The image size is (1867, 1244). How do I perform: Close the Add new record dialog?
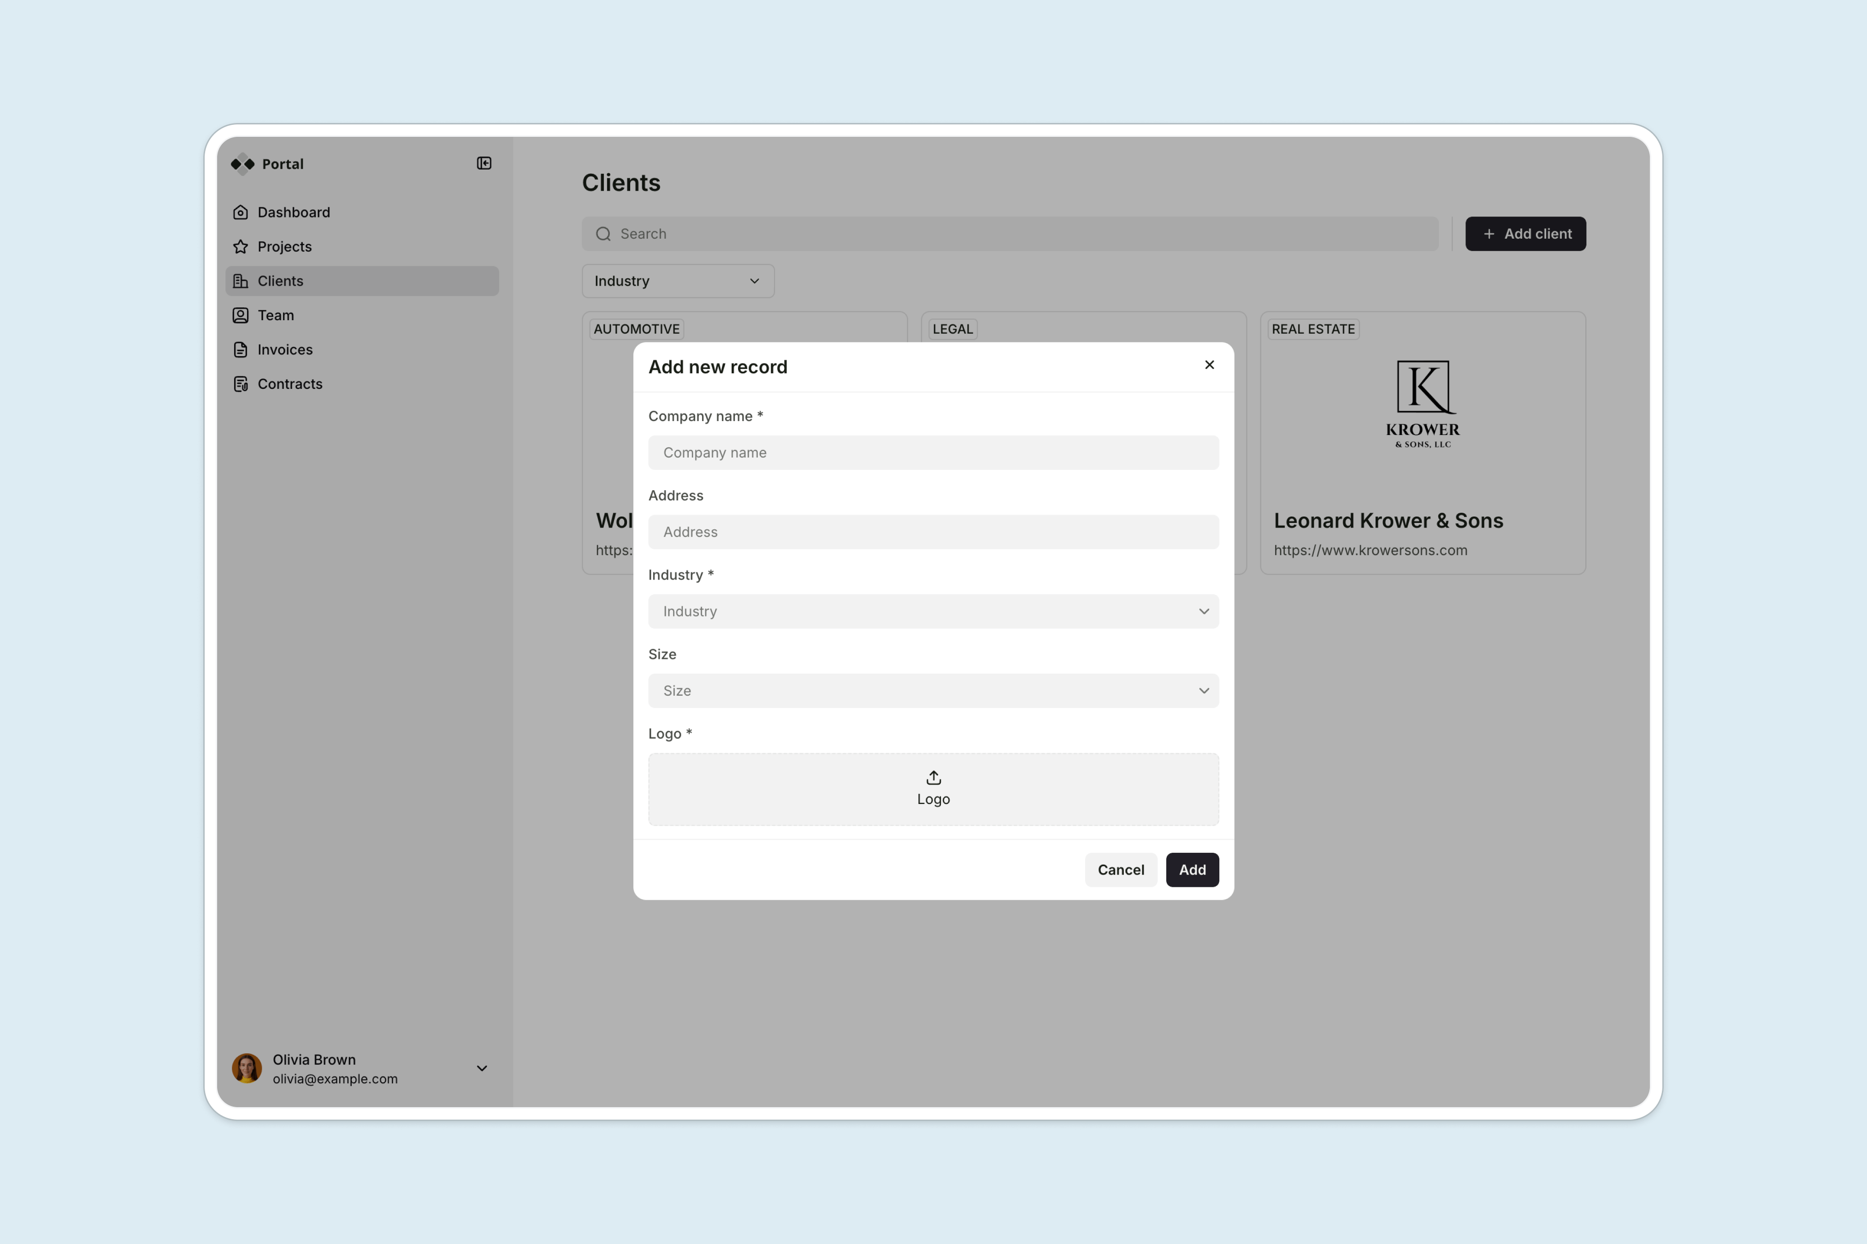pyautogui.click(x=1209, y=365)
